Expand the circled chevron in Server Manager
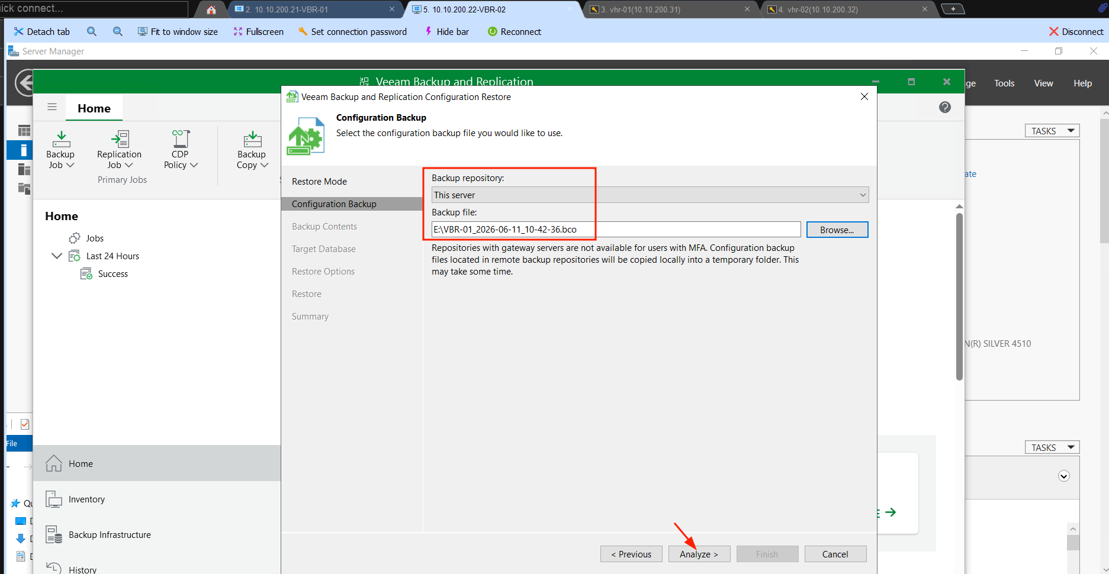The height and width of the screenshot is (574, 1109). coord(1064,476)
